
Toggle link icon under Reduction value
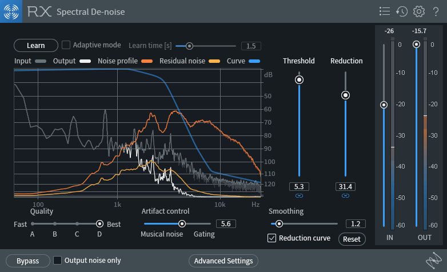pyautogui.click(x=345, y=195)
